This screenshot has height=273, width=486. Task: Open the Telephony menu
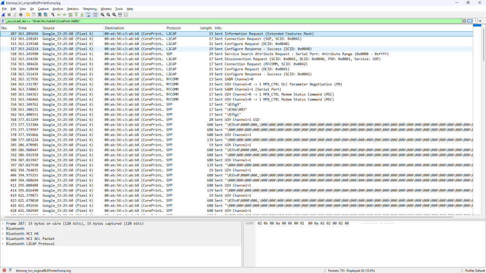click(89, 9)
